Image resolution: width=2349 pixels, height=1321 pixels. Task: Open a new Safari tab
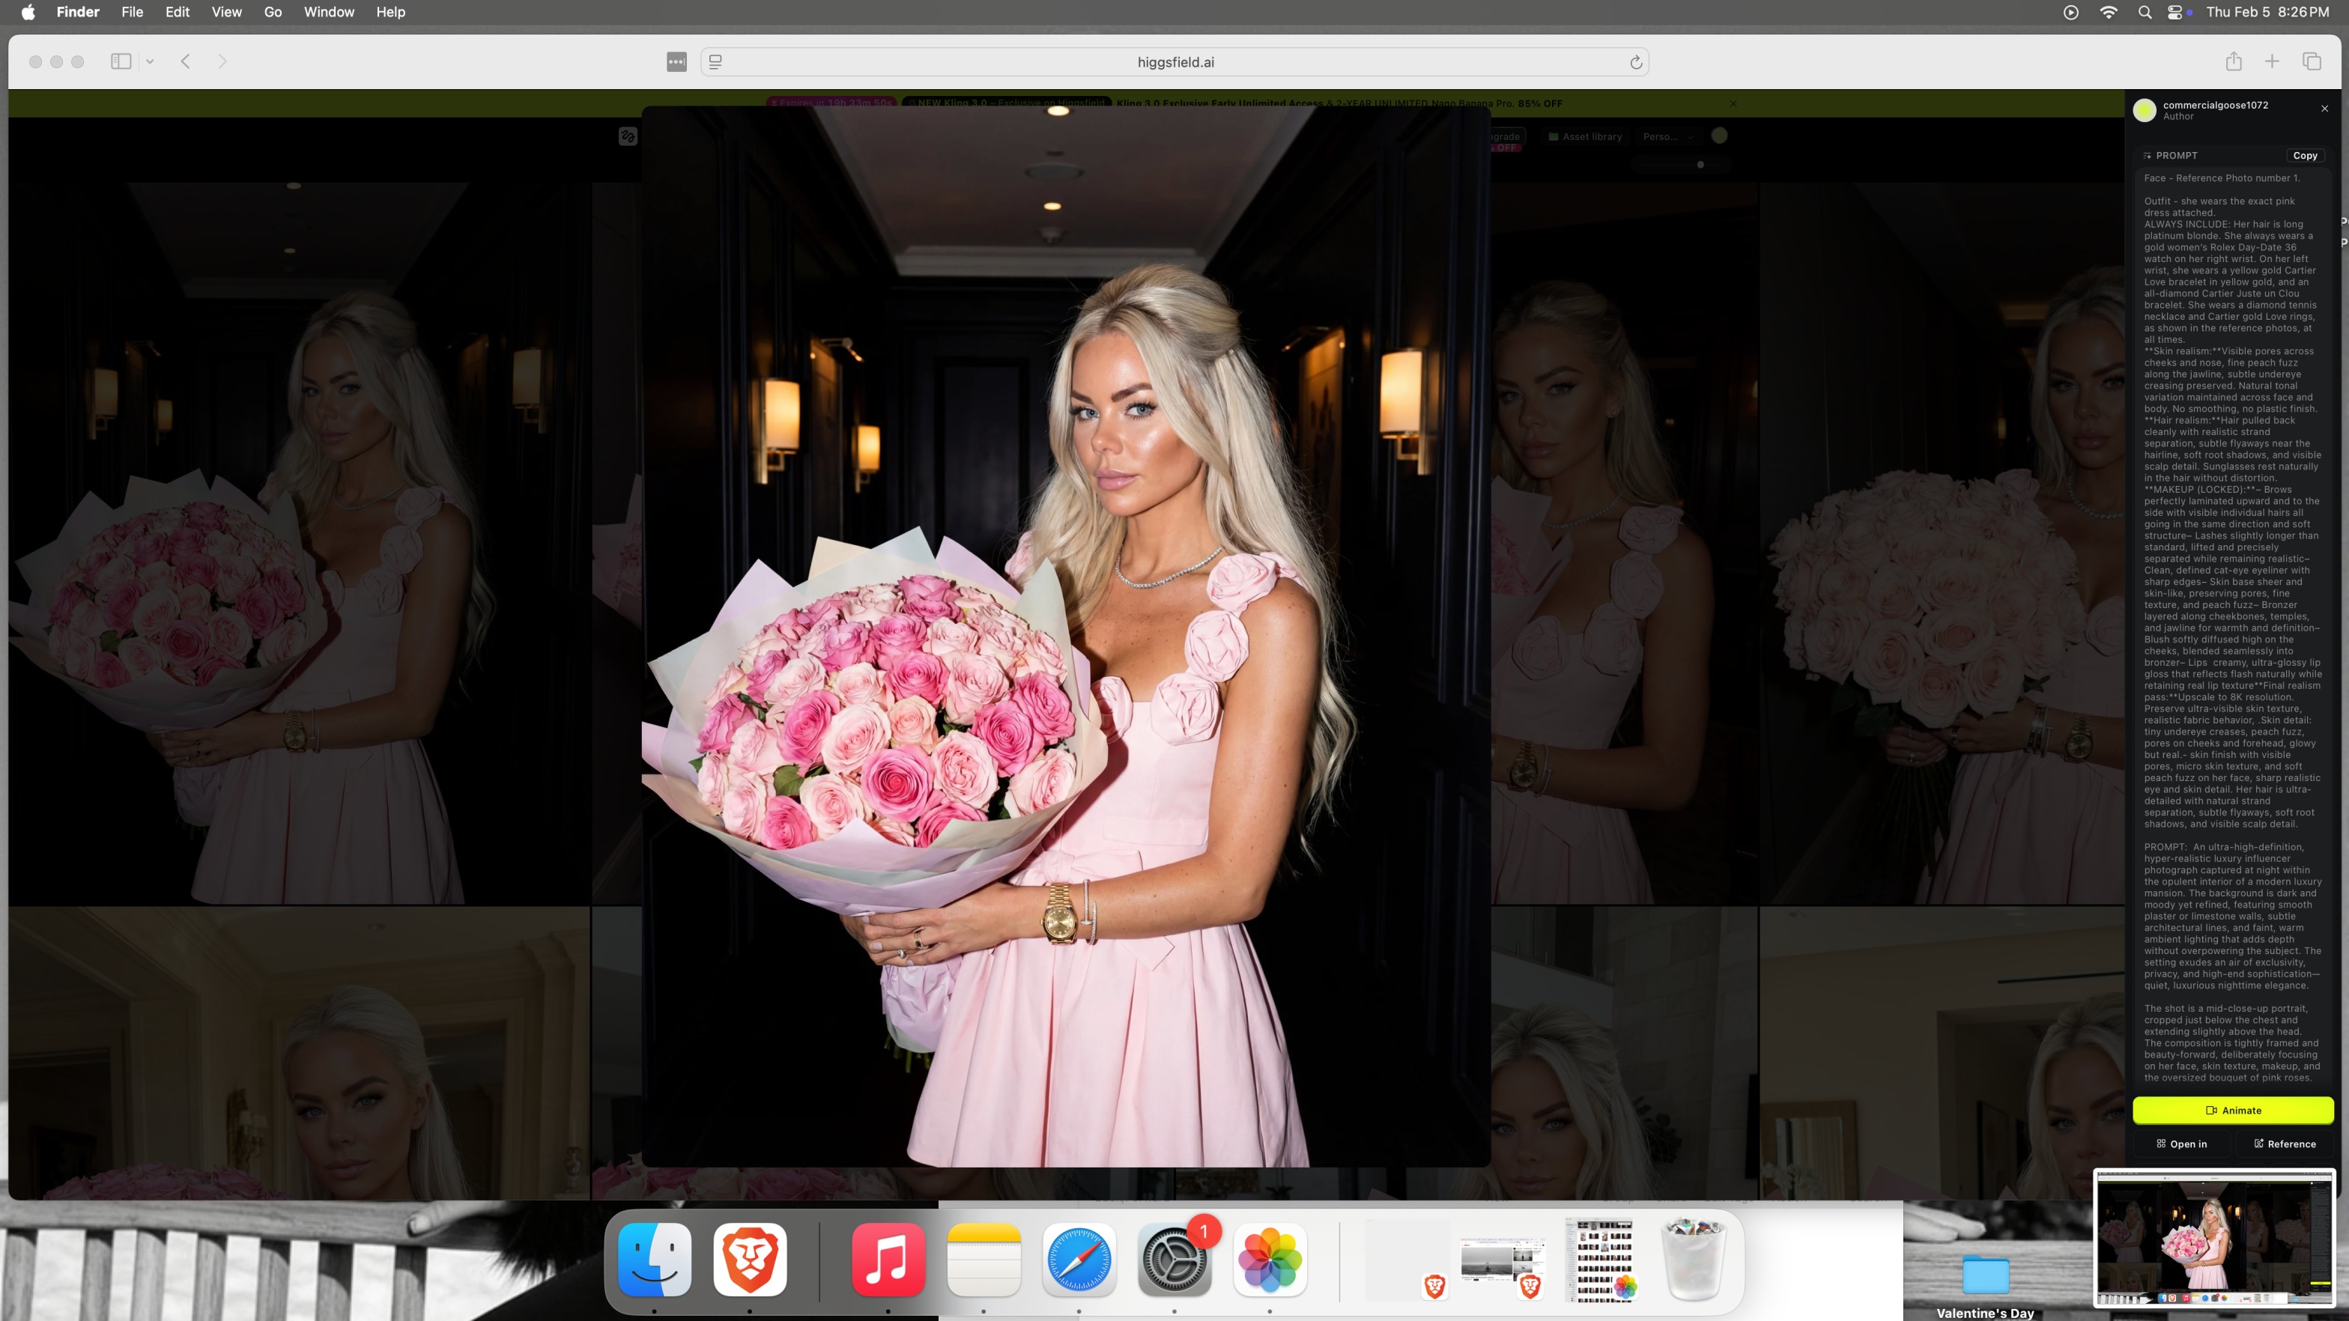point(2272,61)
